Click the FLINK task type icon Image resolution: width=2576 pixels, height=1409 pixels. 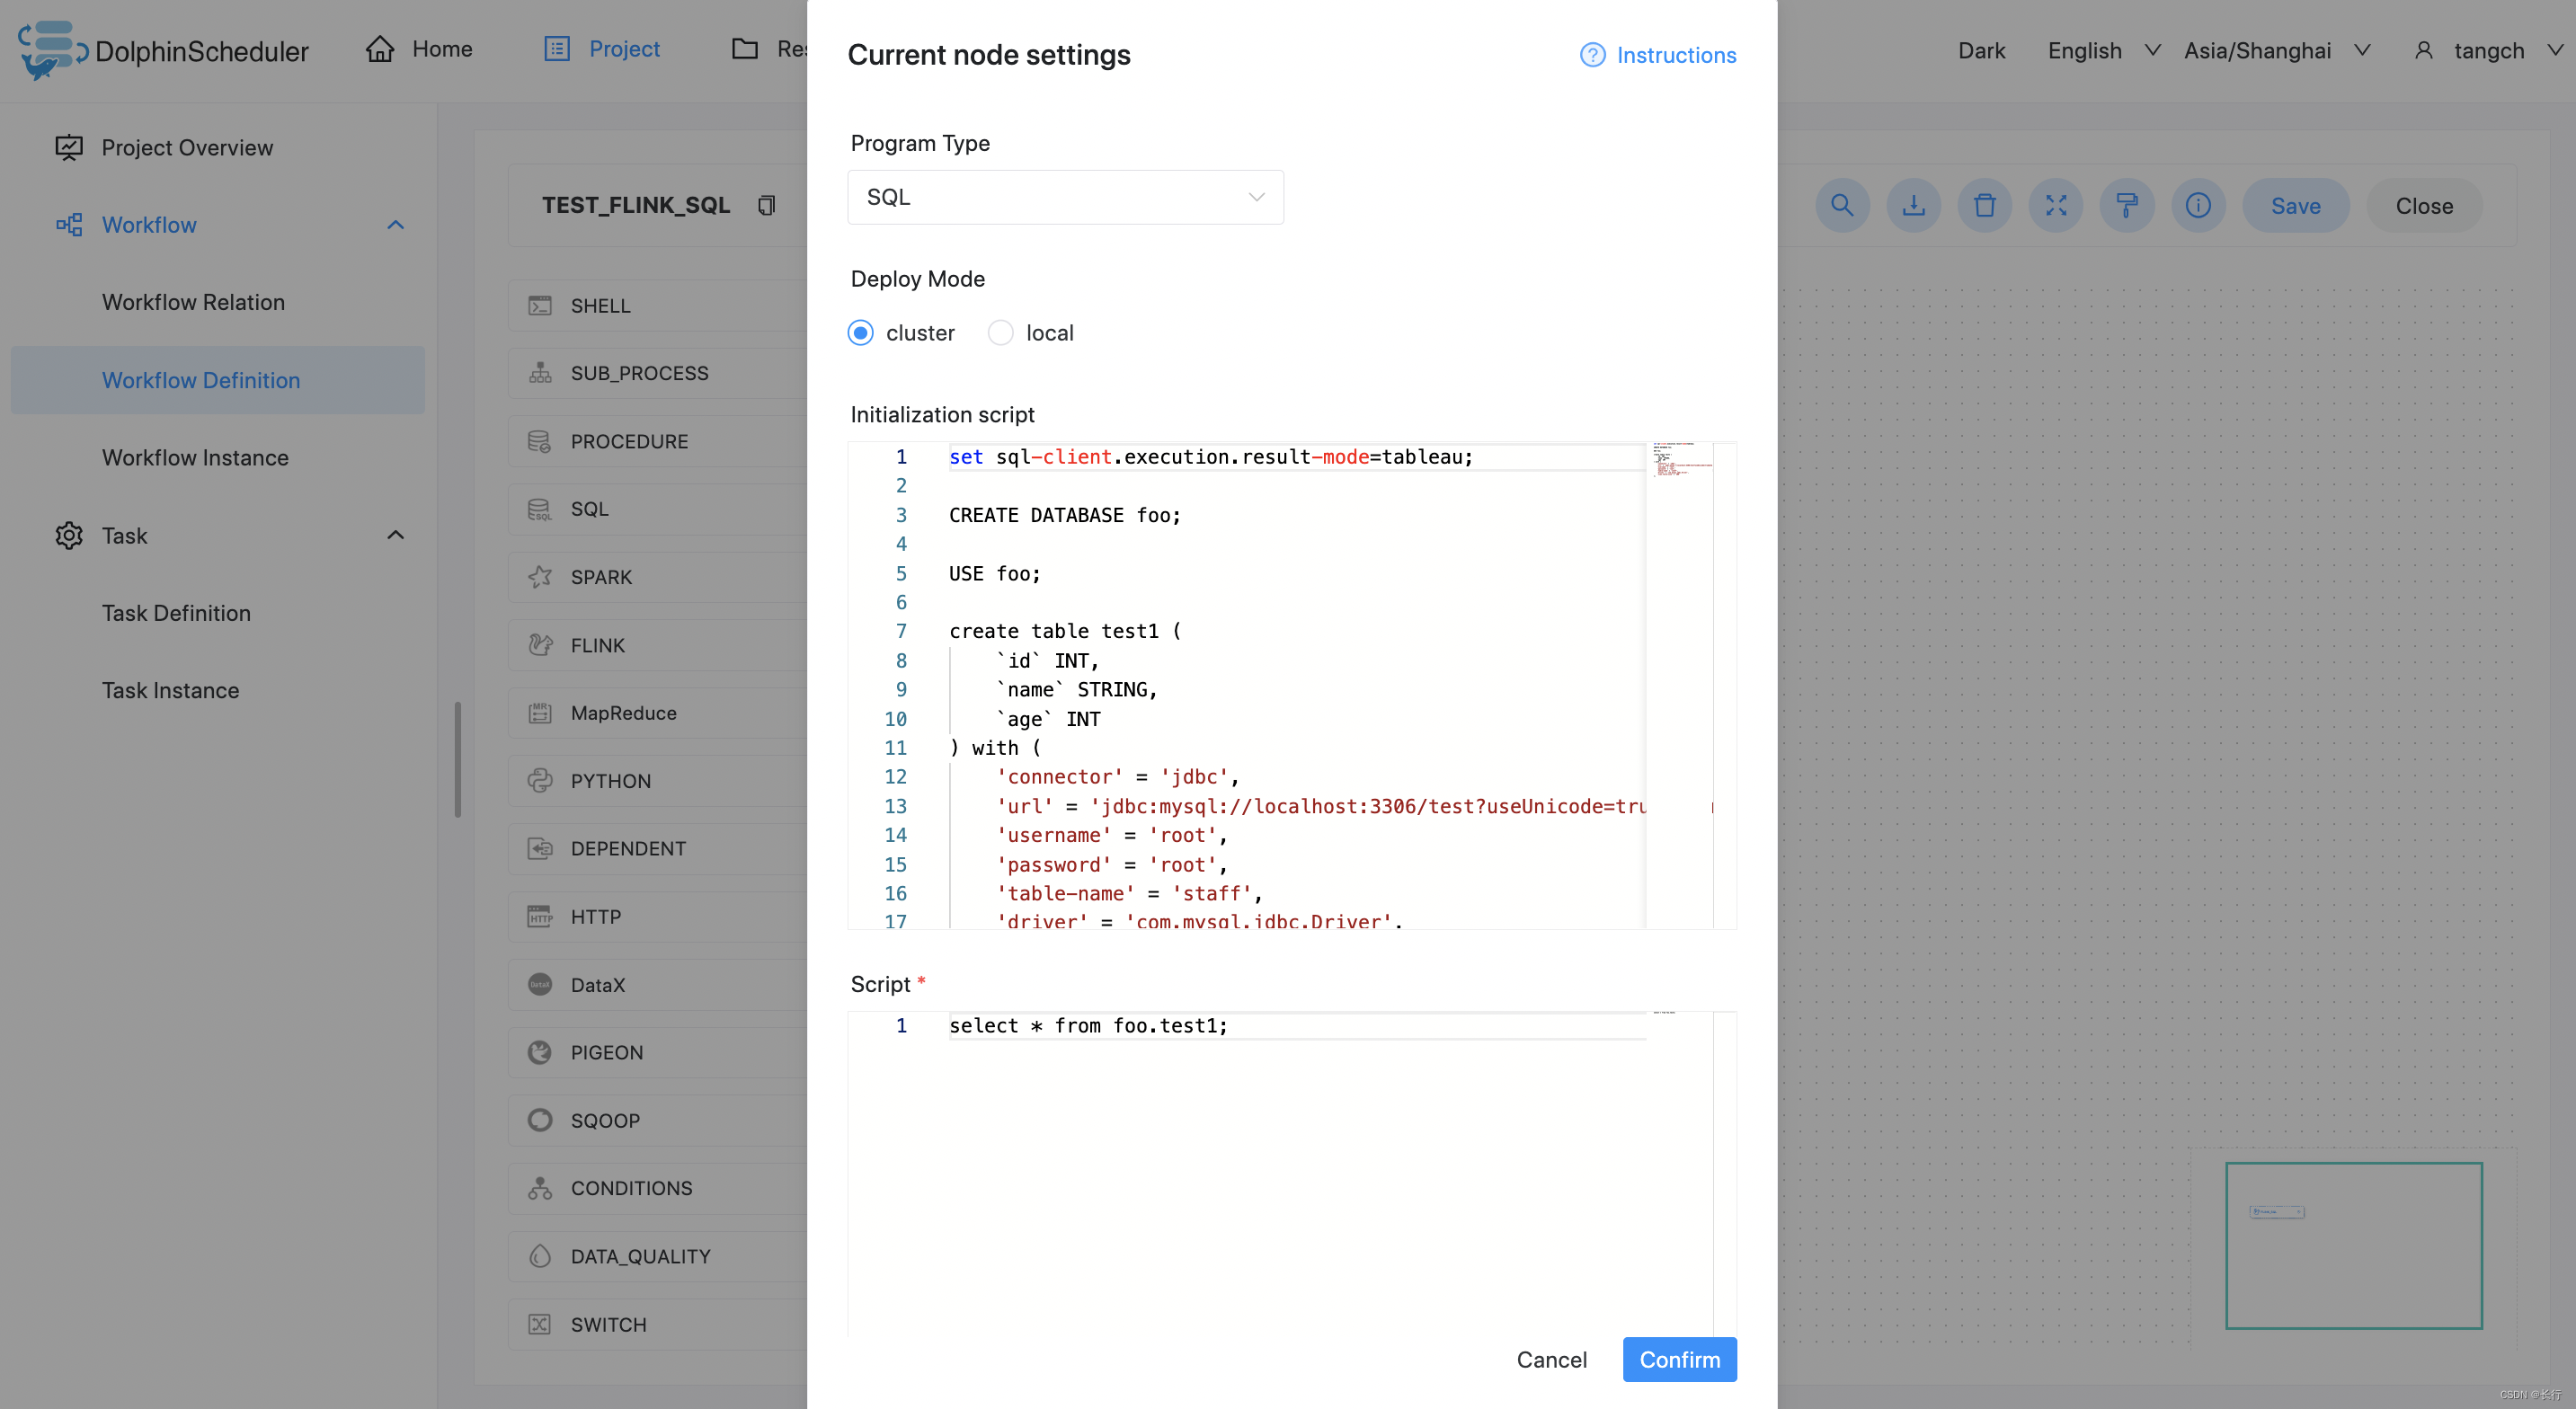[x=541, y=645]
